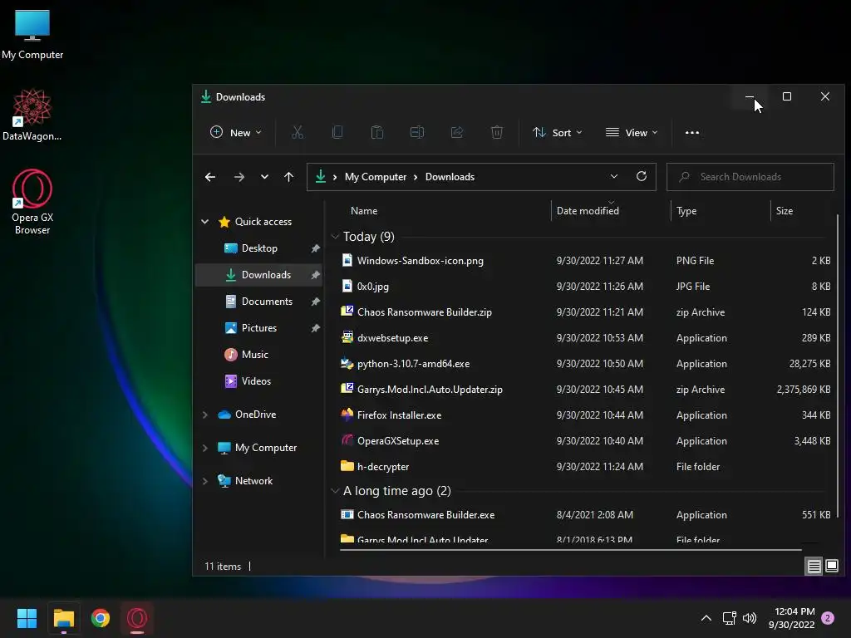Open the network tray icon
Viewport: 851px width, 638px height.
tap(729, 618)
